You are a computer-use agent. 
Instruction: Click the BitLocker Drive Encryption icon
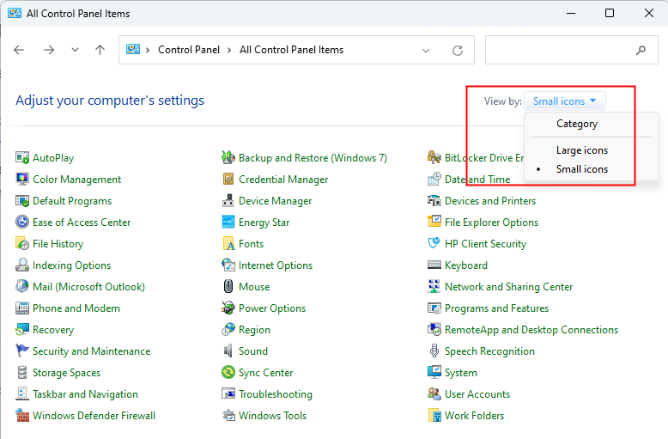(434, 158)
